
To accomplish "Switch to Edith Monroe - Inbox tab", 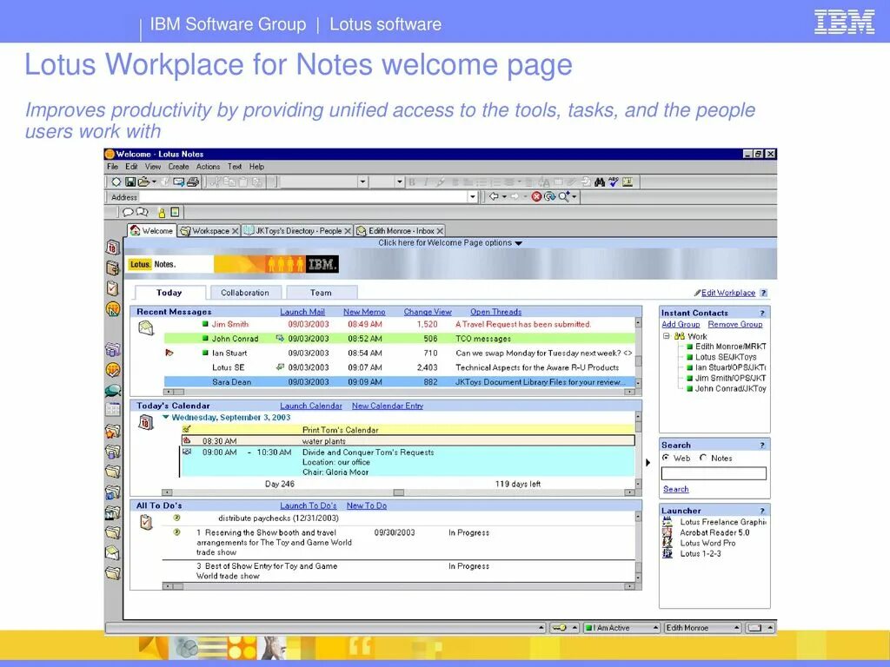I will pos(400,231).
